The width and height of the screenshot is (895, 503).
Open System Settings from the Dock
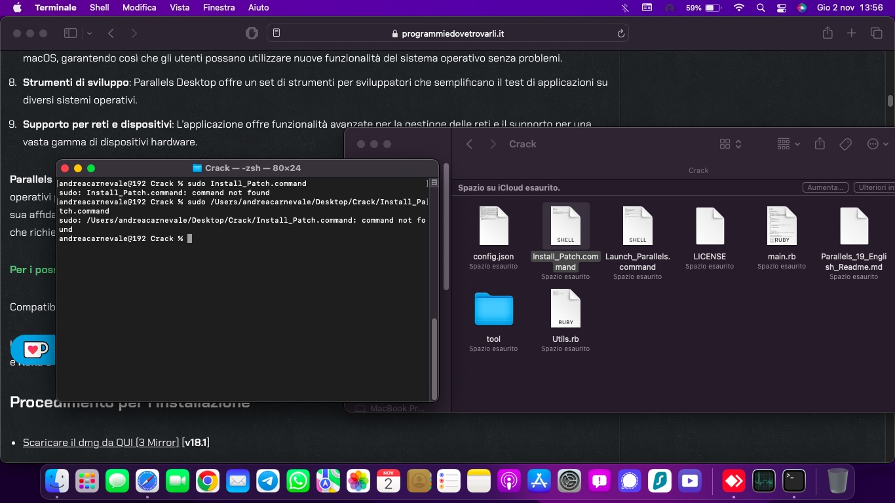point(569,481)
